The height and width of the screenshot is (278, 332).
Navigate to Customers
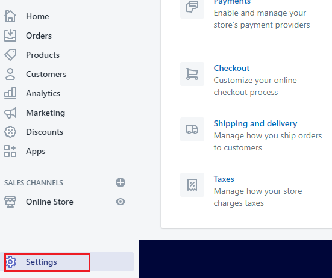[46, 74]
